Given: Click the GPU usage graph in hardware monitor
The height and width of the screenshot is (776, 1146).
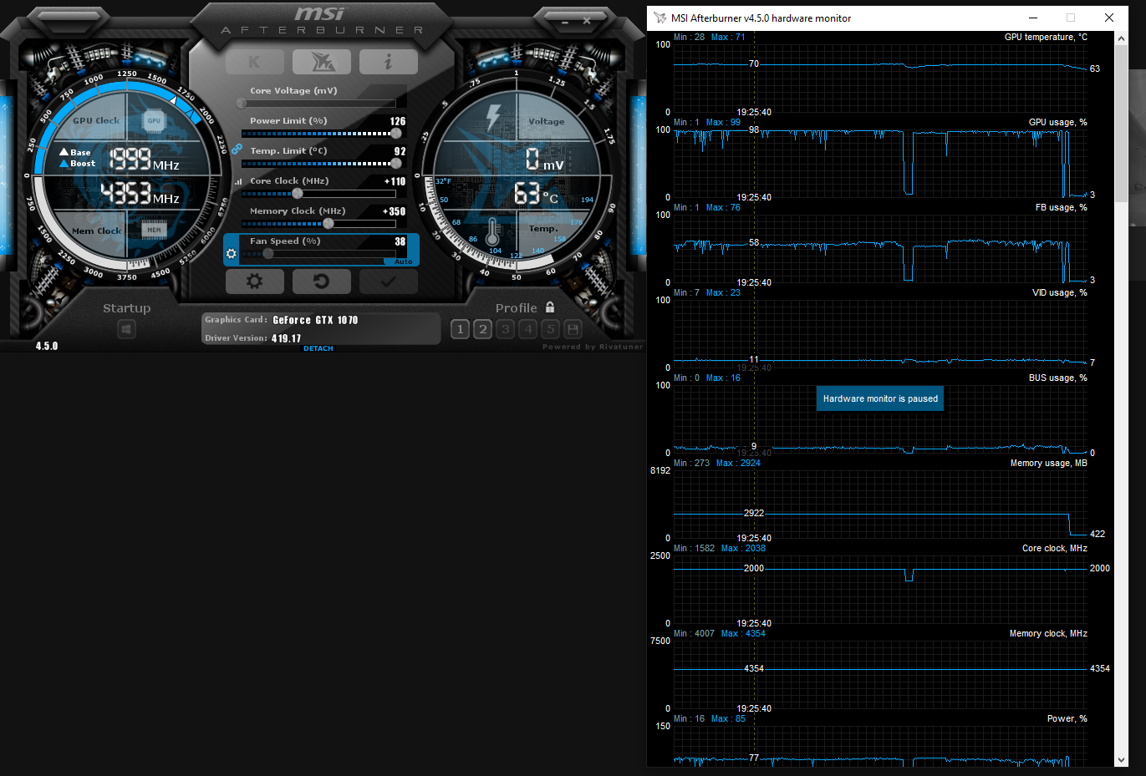Looking at the screenshot, I should coord(880,163).
